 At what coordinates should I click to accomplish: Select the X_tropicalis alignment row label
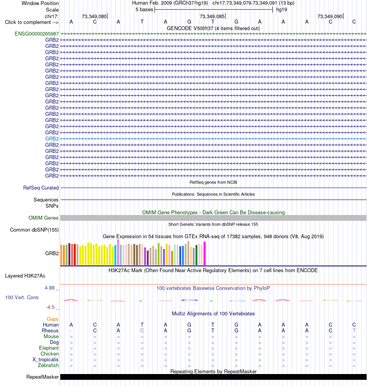tap(45, 359)
